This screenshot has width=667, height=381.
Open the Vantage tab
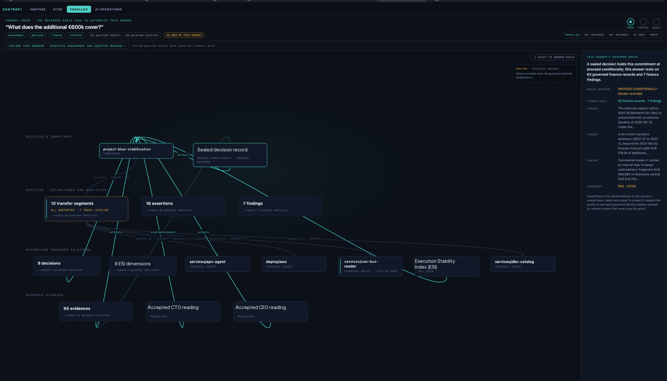click(38, 9)
